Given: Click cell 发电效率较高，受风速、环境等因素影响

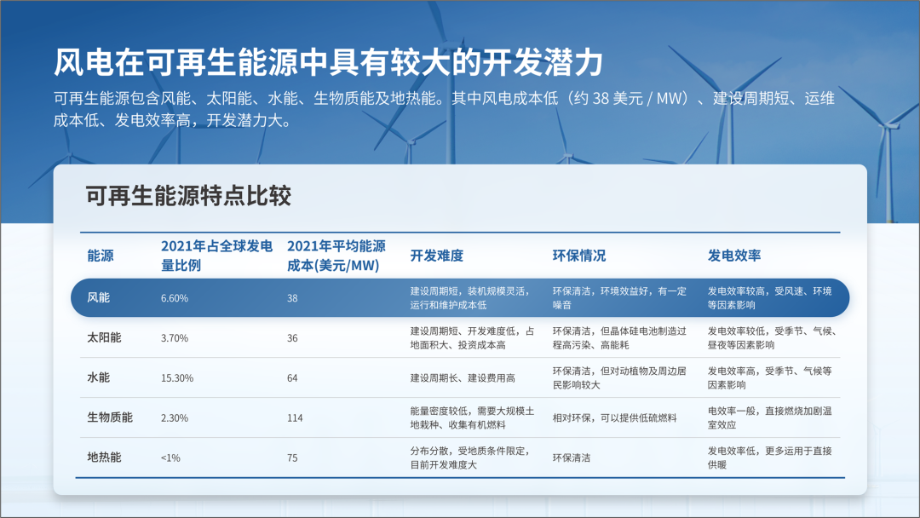Looking at the screenshot, I should tap(769, 298).
